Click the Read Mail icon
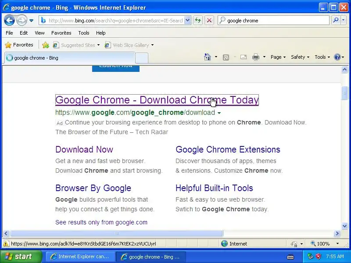Viewport: 351px width, 263px height. 244,57
